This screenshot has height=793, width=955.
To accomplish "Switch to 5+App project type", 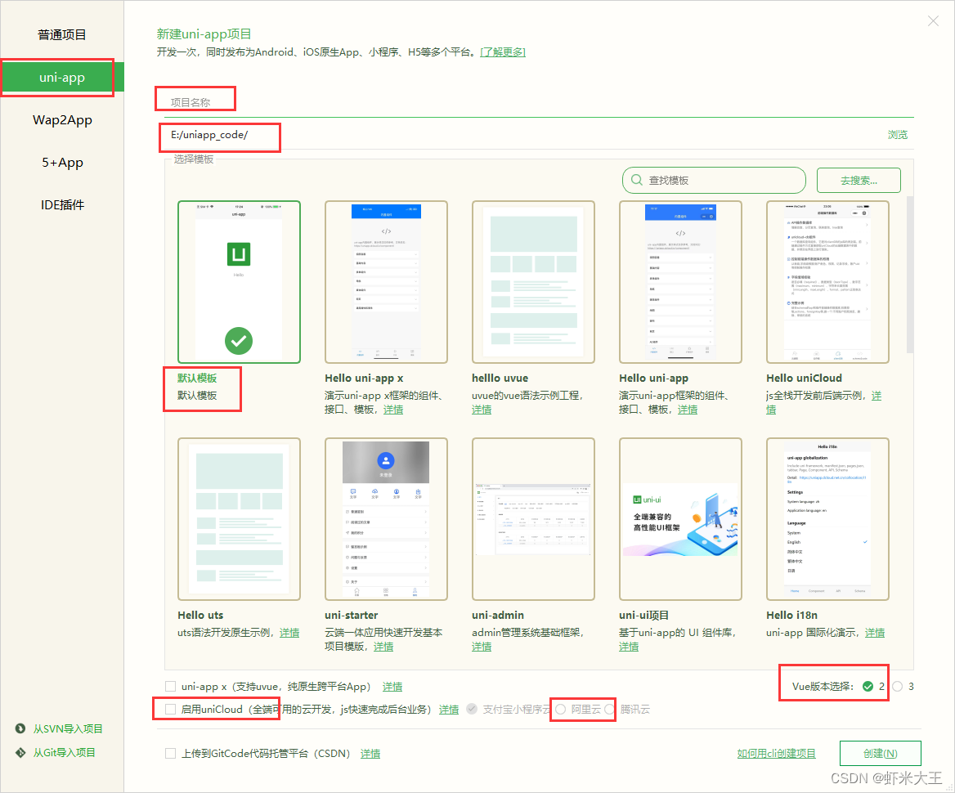I will point(62,163).
